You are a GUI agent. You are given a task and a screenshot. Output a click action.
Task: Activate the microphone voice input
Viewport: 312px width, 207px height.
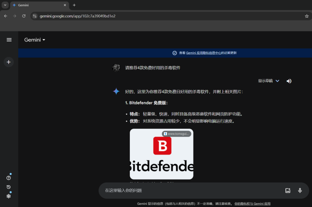point(300,190)
